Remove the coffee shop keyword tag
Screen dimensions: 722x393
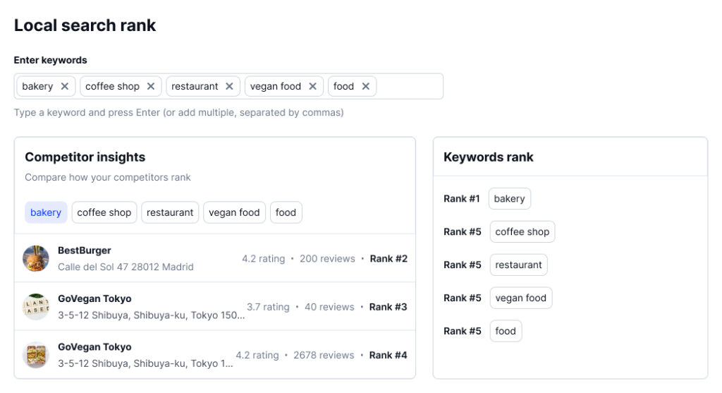coord(150,86)
